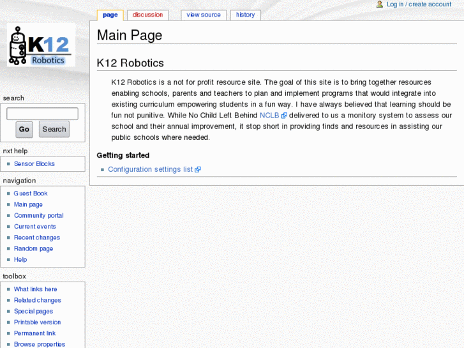This screenshot has width=464, height=348.
Task: Open the discussion tab
Action: tap(147, 15)
